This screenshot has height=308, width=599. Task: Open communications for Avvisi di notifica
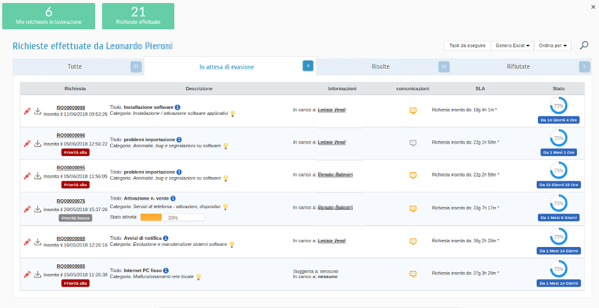(x=413, y=241)
